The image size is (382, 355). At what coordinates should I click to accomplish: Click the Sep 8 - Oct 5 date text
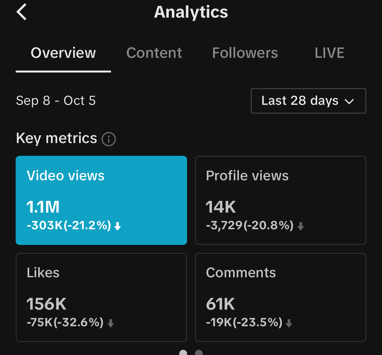click(56, 101)
